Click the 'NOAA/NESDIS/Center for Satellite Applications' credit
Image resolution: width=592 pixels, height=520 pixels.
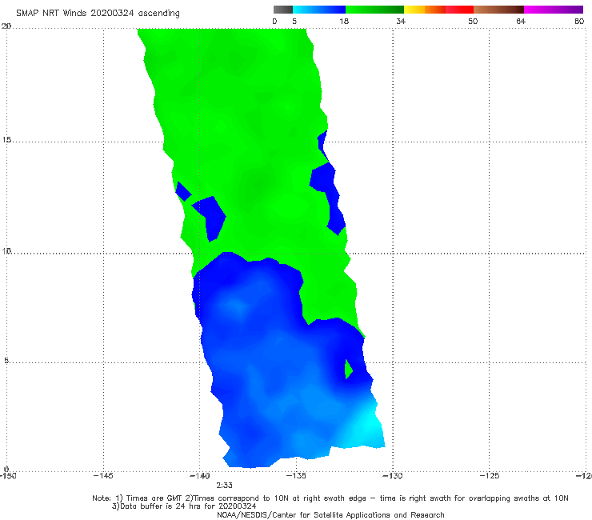(x=330, y=515)
